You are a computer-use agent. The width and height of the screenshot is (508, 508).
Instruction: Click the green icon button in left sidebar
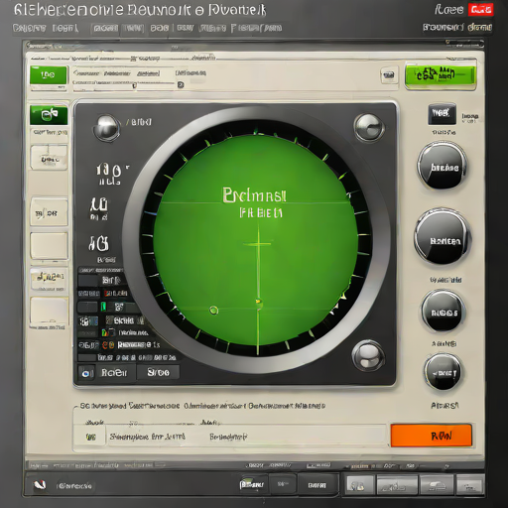(x=49, y=115)
